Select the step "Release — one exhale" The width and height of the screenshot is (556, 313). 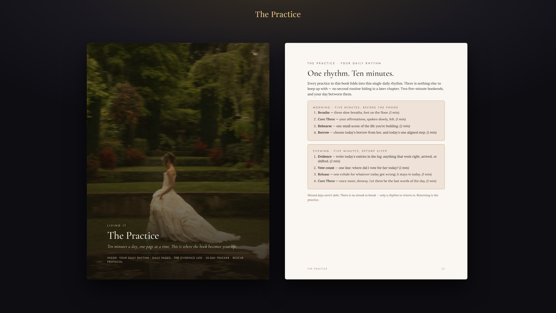pyautogui.click(x=373, y=174)
